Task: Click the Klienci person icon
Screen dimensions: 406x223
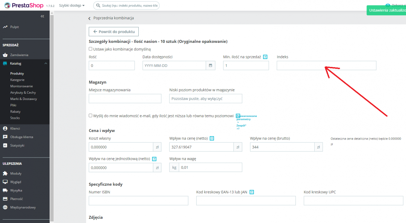Action: tap(5, 128)
